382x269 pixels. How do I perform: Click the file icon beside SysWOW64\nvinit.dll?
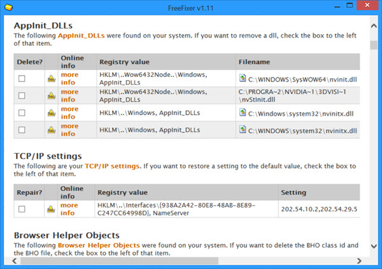pyautogui.click(x=243, y=78)
